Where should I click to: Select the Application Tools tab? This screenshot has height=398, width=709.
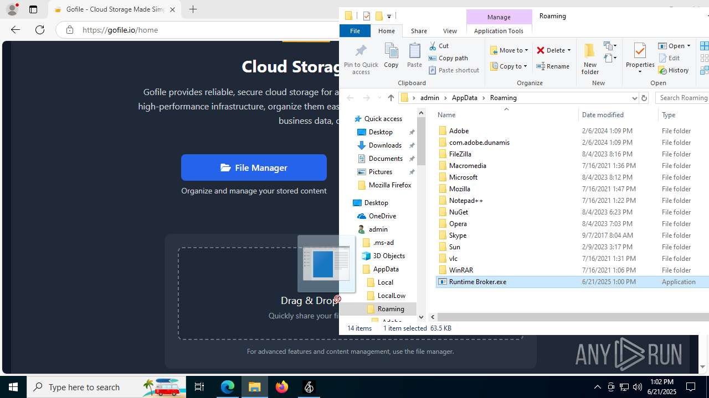pyautogui.click(x=499, y=31)
